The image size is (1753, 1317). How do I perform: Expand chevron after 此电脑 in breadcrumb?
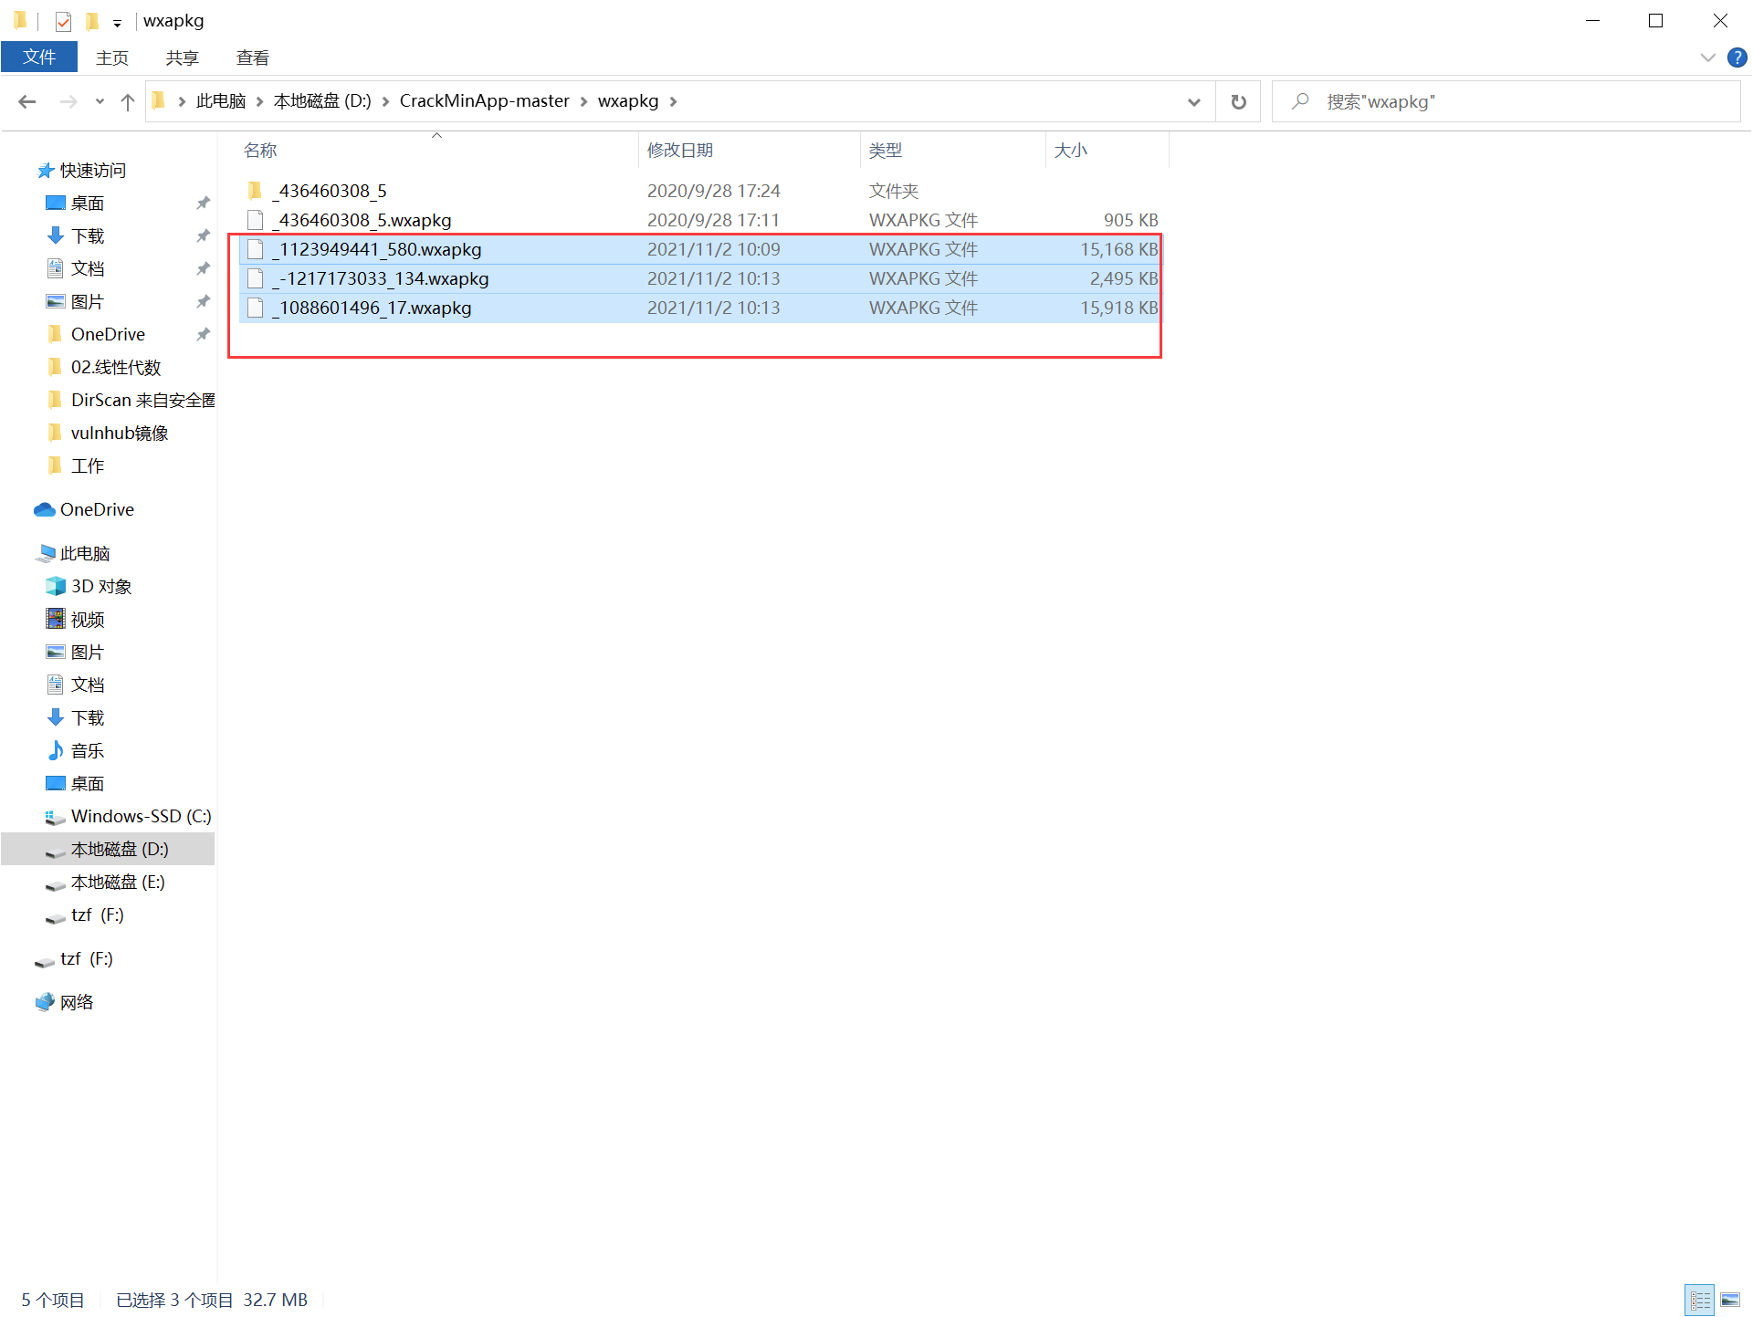coord(260,101)
